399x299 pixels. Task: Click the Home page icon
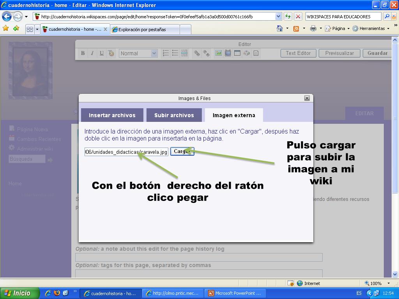280,28
